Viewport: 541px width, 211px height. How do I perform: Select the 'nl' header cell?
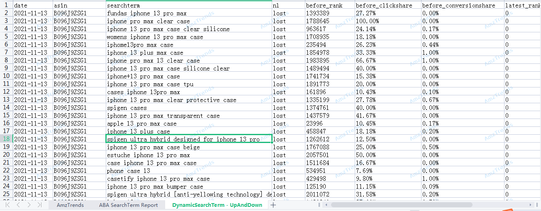pos(288,5)
